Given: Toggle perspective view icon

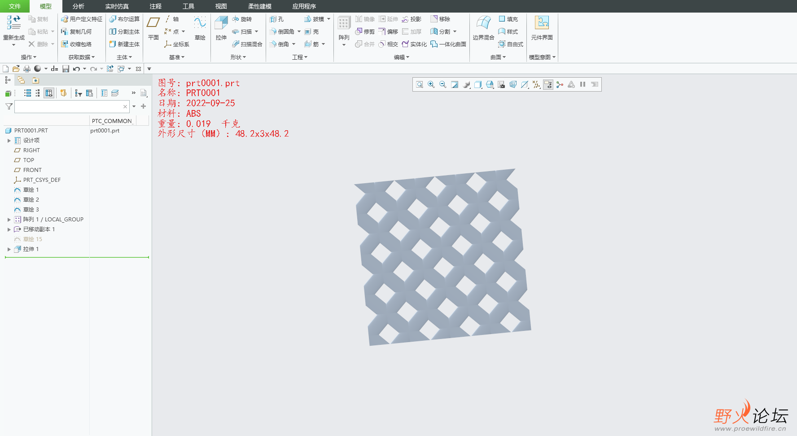Looking at the screenshot, I should (513, 84).
